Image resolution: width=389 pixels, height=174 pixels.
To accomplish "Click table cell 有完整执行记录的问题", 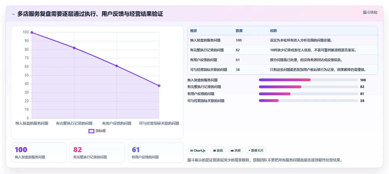I will (x=207, y=50).
